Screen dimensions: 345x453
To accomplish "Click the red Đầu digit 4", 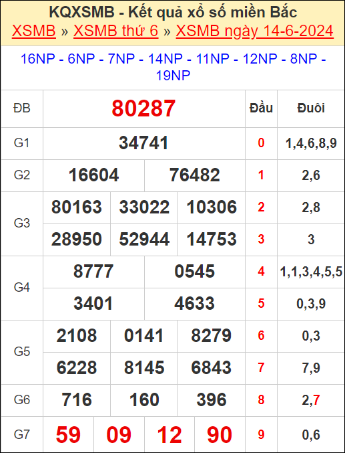I will pos(261,271).
